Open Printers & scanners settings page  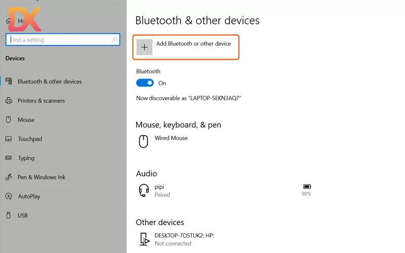coord(41,101)
